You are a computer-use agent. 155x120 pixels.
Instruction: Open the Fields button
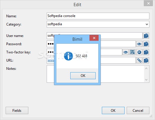click(17, 111)
